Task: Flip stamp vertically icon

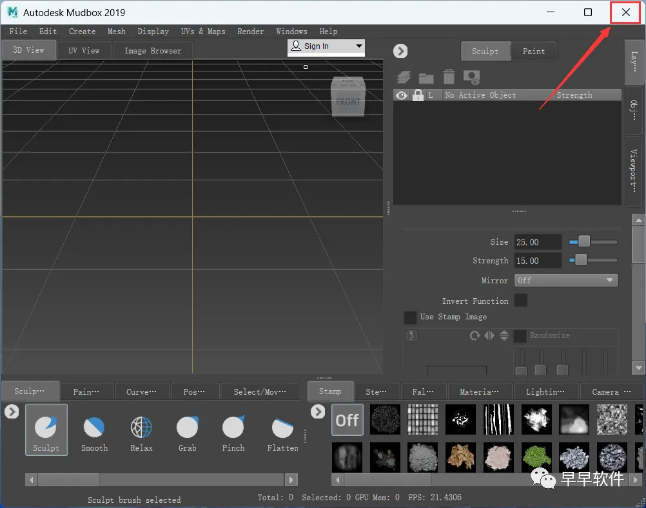Action: click(x=504, y=335)
